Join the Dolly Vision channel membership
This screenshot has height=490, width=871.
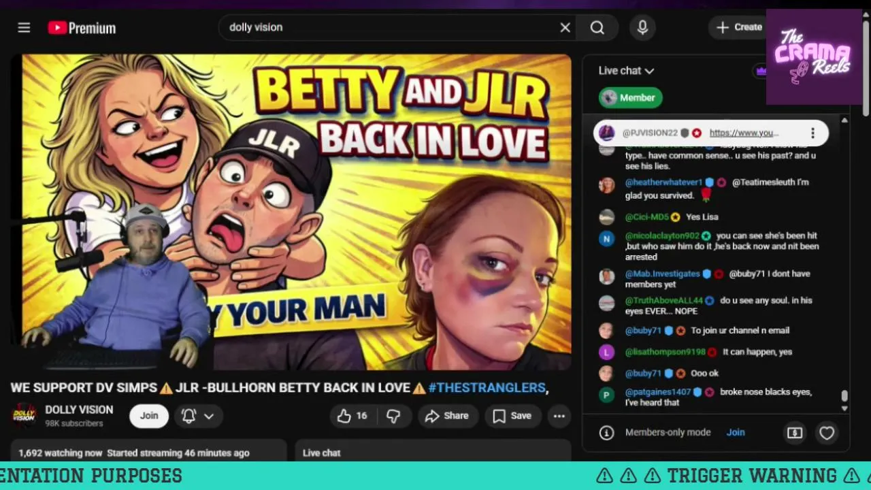click(x=149, y=416)
